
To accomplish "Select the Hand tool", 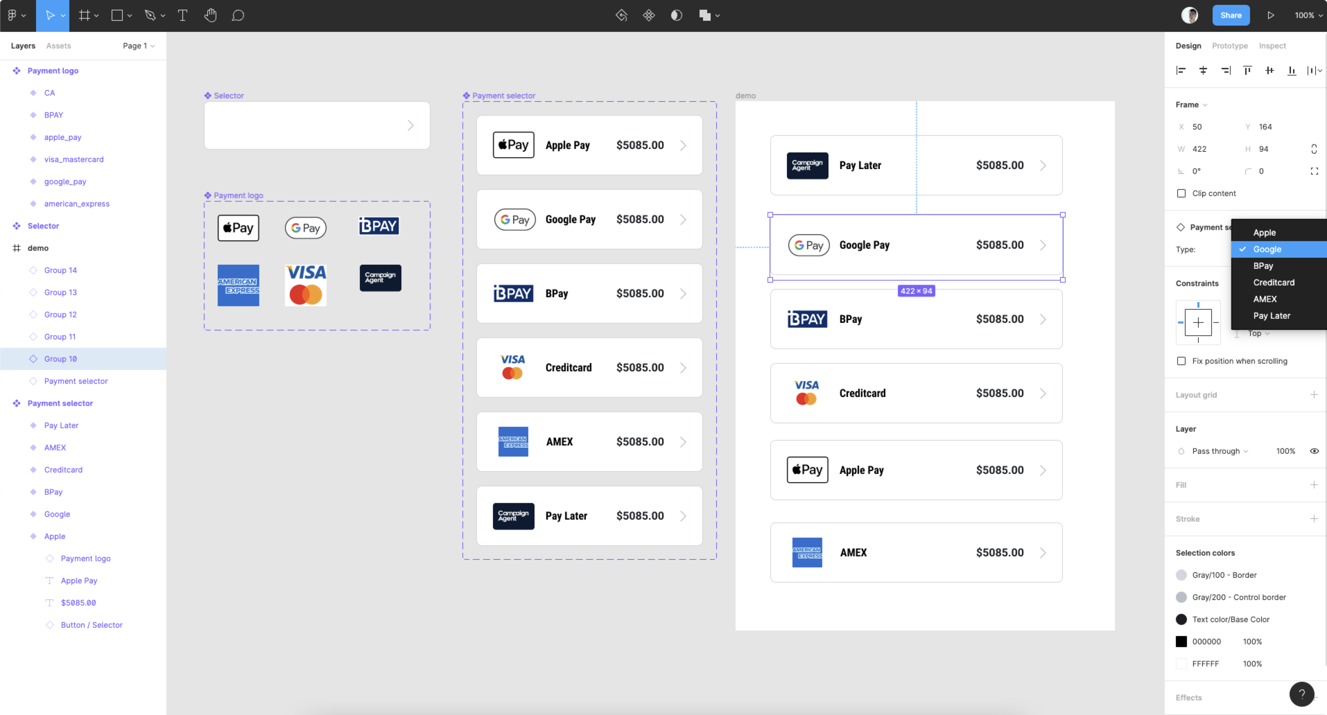I will point(210,16).
